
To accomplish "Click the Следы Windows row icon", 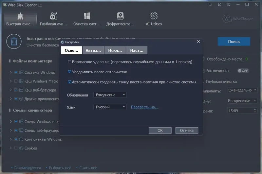I will coord(21,121).
